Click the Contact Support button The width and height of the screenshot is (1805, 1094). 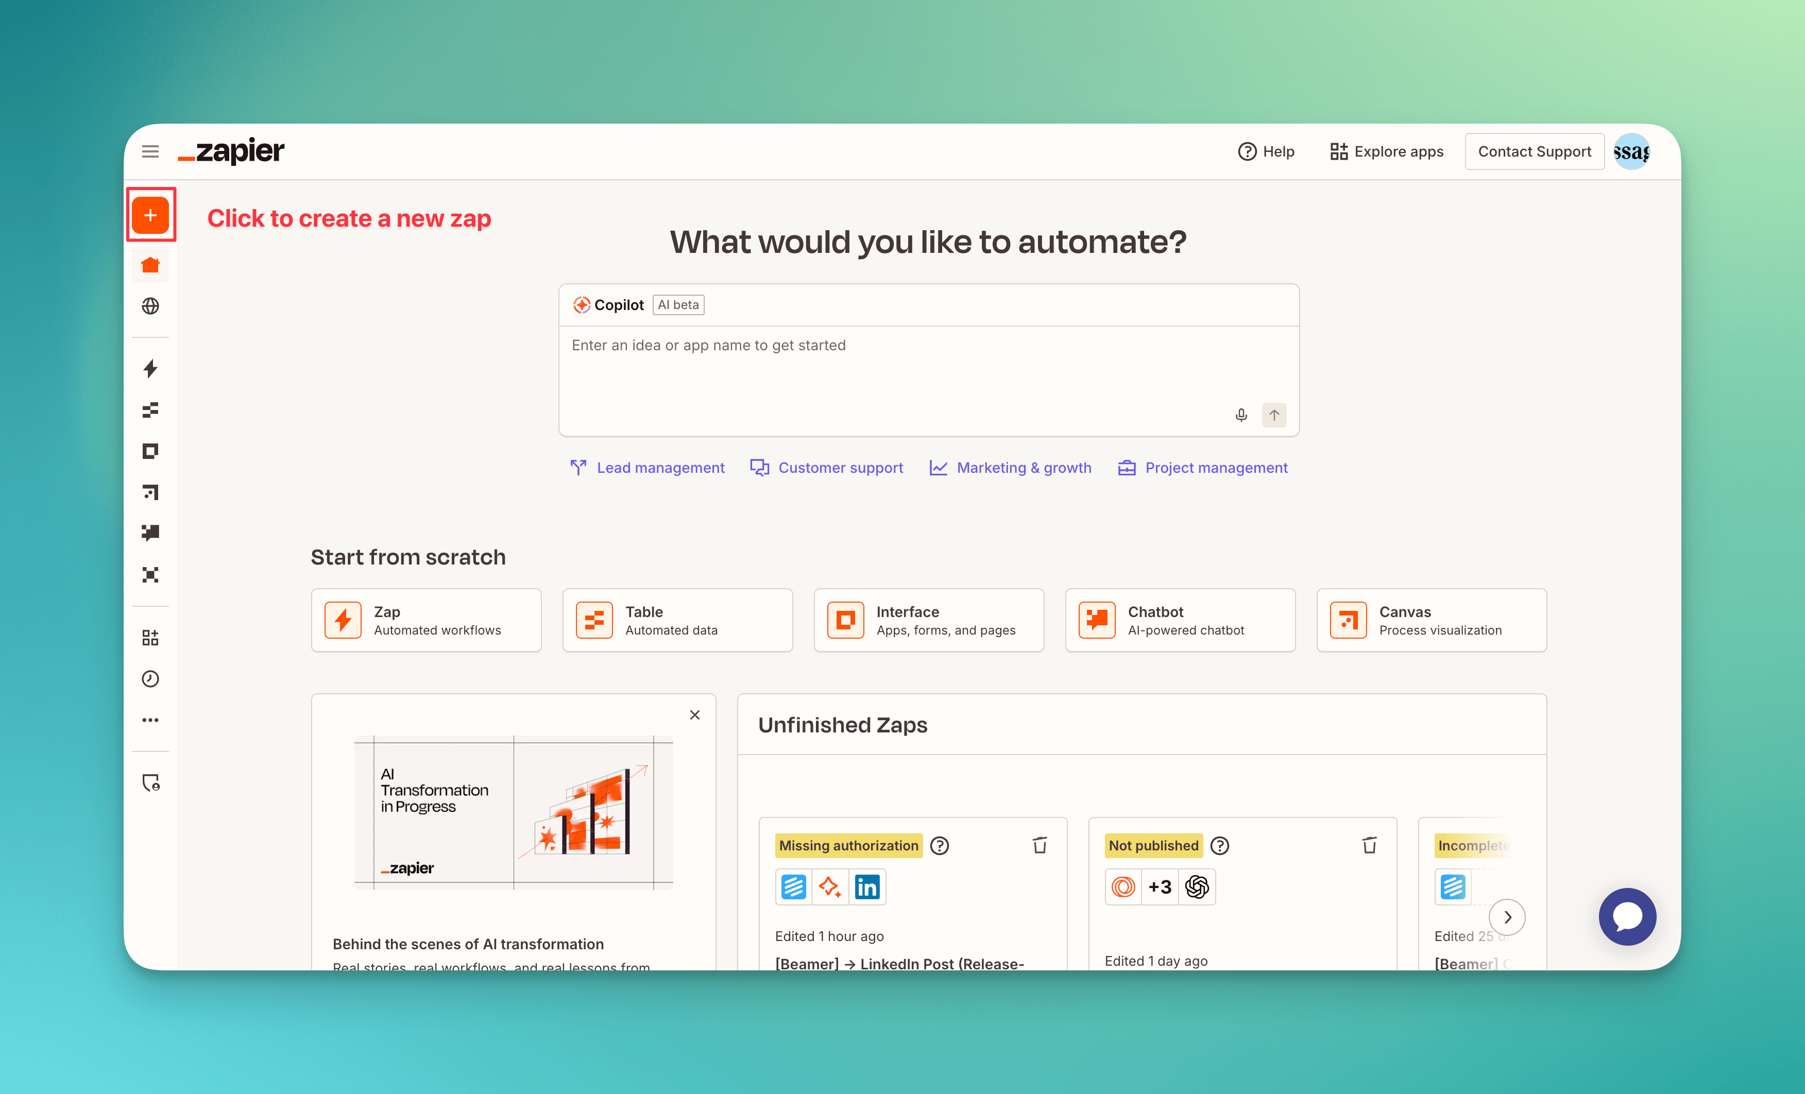point(1535,151)
